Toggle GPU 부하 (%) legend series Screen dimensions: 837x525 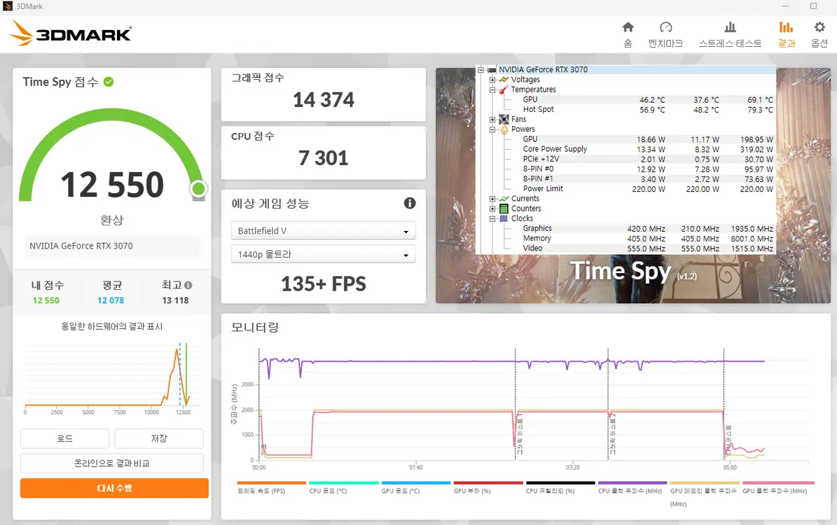pos(488,488)
